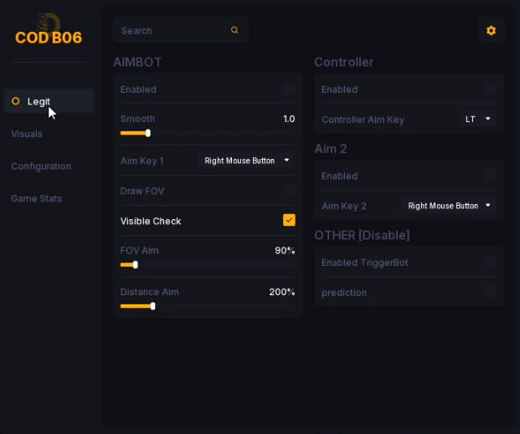The width and height of the screenshot is (520, 434).
Task: Click the AIMBOT section heading
Action: pos(137,62)
